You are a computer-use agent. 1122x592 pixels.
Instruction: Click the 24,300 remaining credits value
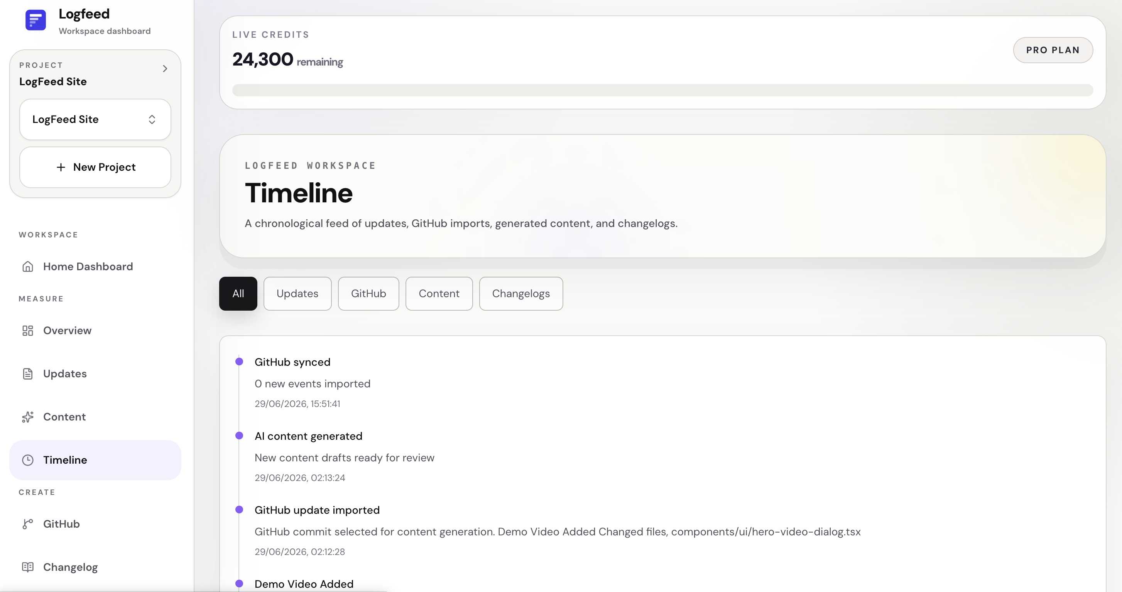pyautogui.click(x=287, y=60)
